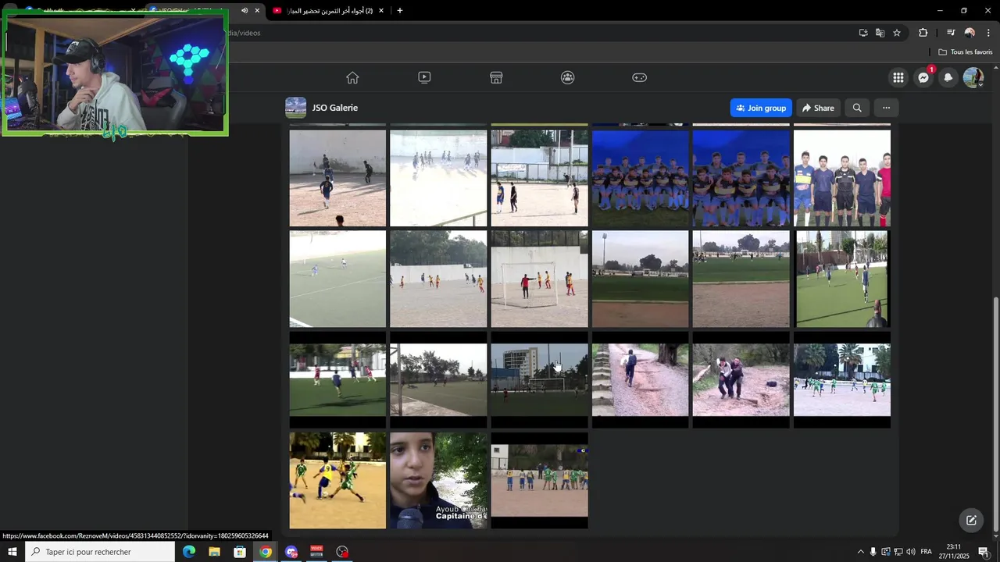Open the Facebook menu grid icon
This screenshot has width=1000, height=562.
[898, 77]
